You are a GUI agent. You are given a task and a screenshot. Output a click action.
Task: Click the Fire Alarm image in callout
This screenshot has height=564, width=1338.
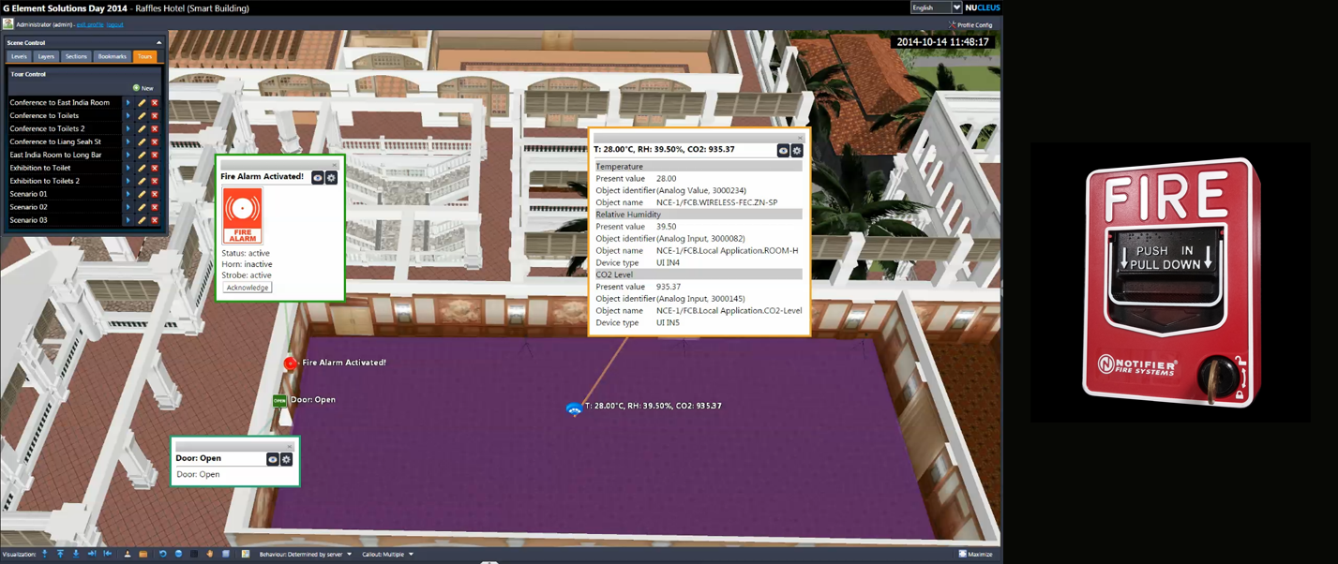tap(242, 215)
